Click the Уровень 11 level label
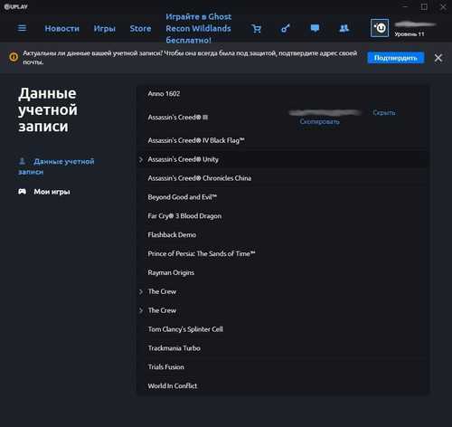 tap(410, 34)
